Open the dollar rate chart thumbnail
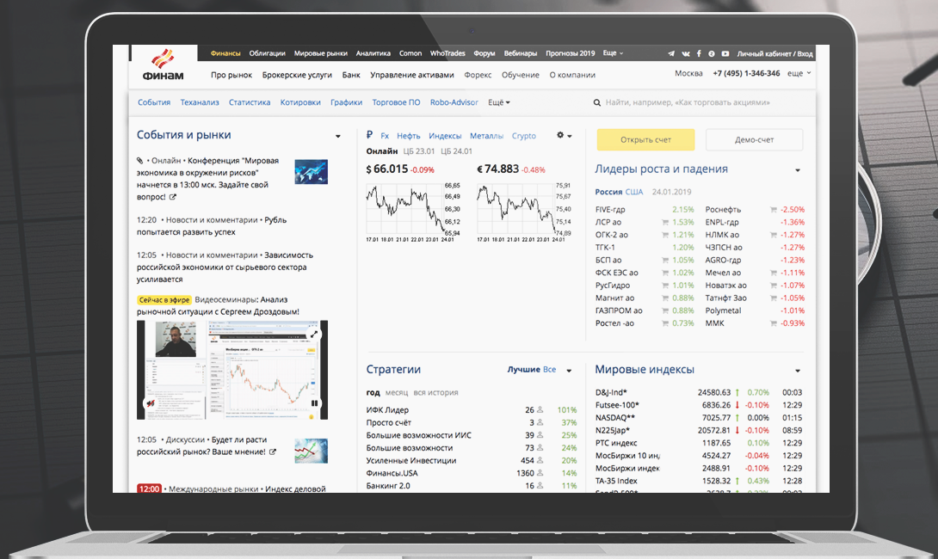 coord(413,211)
